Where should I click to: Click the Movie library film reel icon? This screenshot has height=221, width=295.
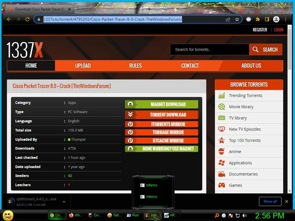click(222, 107)
